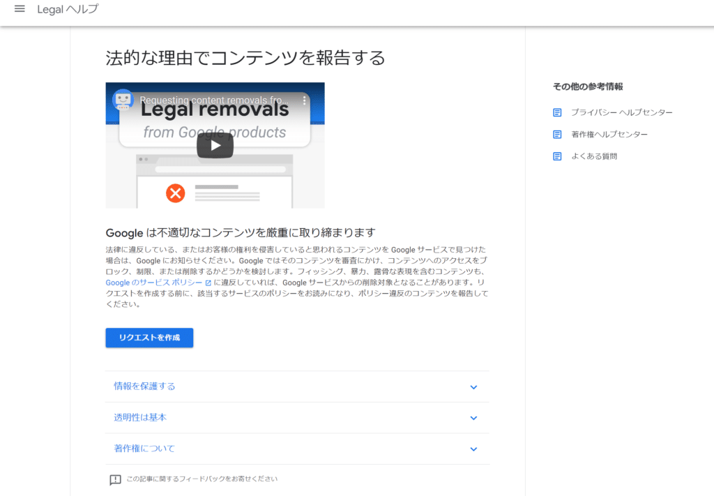Click document icon beside 著作権ヘルプセンター
This screenshot has height=496, width=714.
click(557, 134)
